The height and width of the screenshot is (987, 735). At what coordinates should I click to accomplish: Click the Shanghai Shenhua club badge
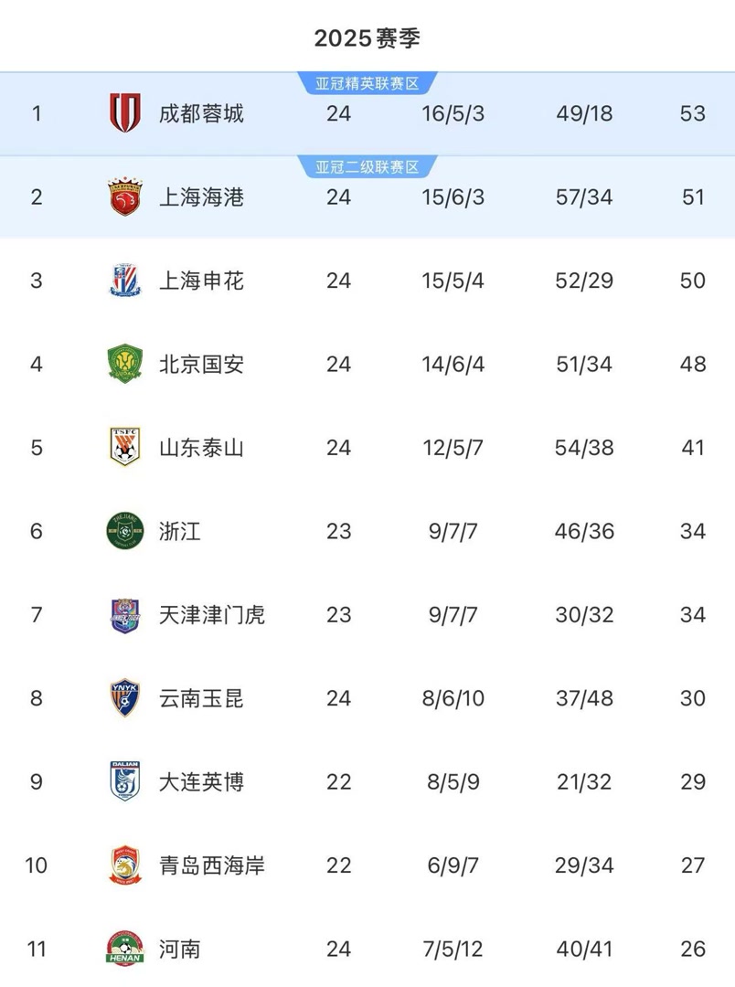pos(123,281)
